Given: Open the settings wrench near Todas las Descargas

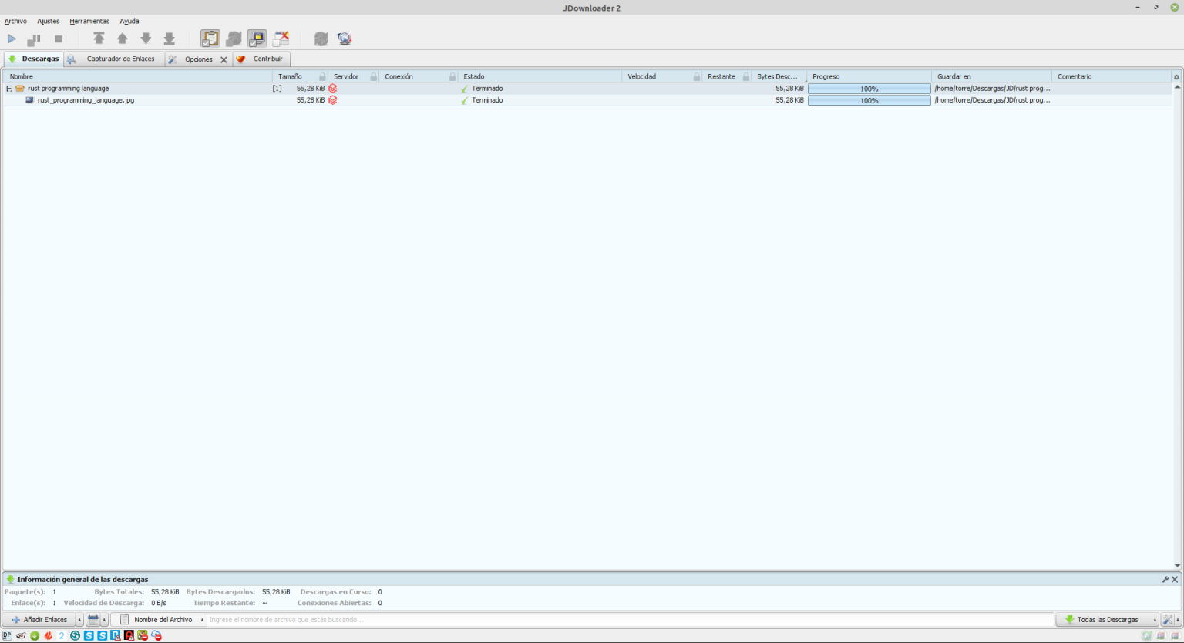Looking at the screenshot, I should tap(1166, 619).
